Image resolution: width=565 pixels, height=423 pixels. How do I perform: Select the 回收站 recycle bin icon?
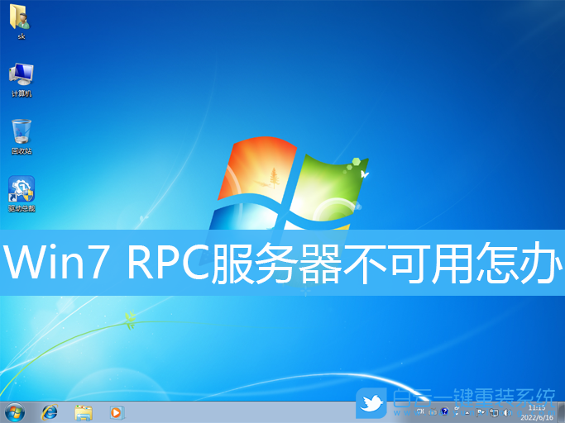click(22, 137)
